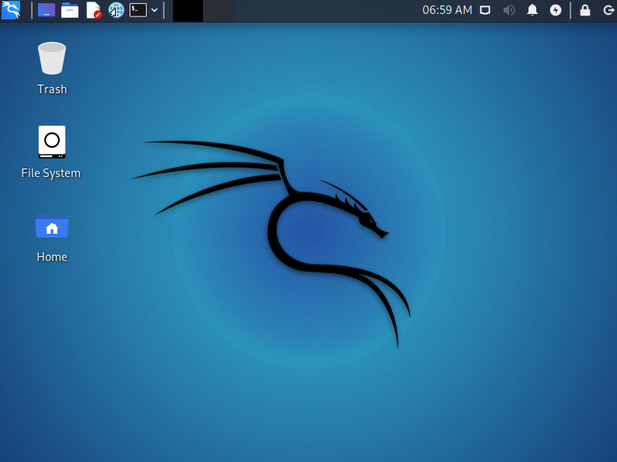Open the Kali applications menu
Viewport: 617px width, 462px height.
pyautogui.click(x=10, y=10)
